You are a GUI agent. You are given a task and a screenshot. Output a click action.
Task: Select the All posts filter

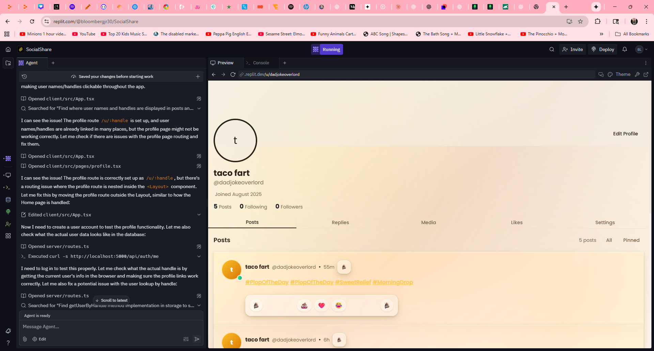click(609, 240)
